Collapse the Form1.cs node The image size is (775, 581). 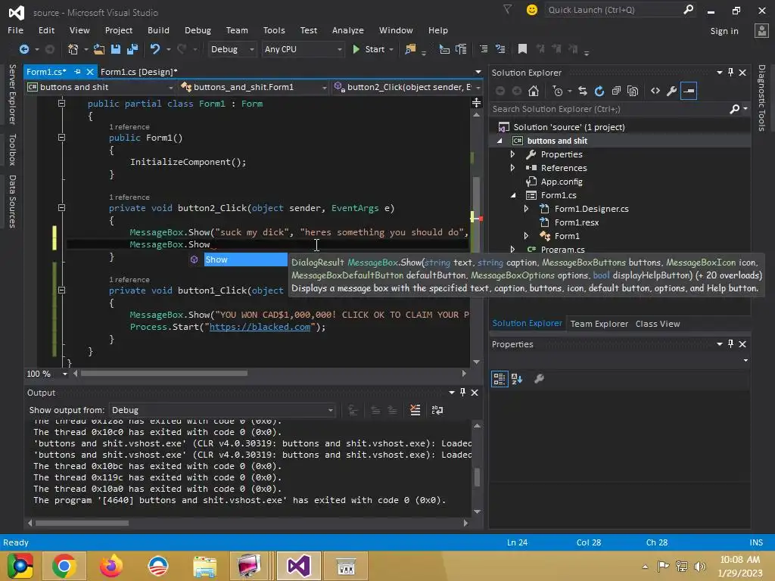(x=512, y=195)
